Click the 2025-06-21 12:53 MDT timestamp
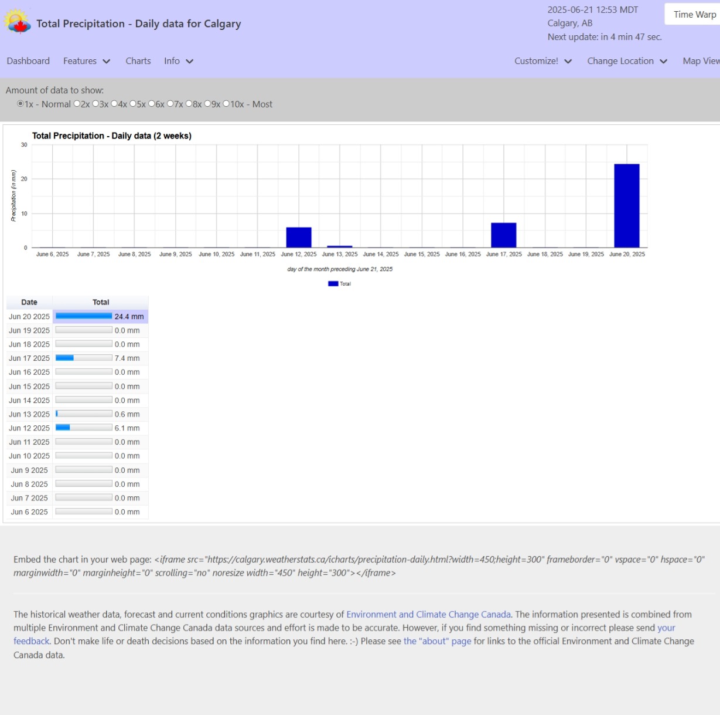The width and height of the screenshot is (720, 715). (593, 10)
